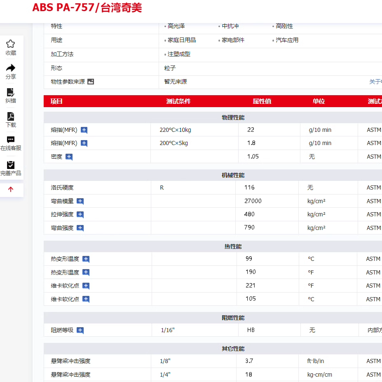
Task: Expand plus icon for 维卡软化点 221 °F row
Action: pos(86,286)
